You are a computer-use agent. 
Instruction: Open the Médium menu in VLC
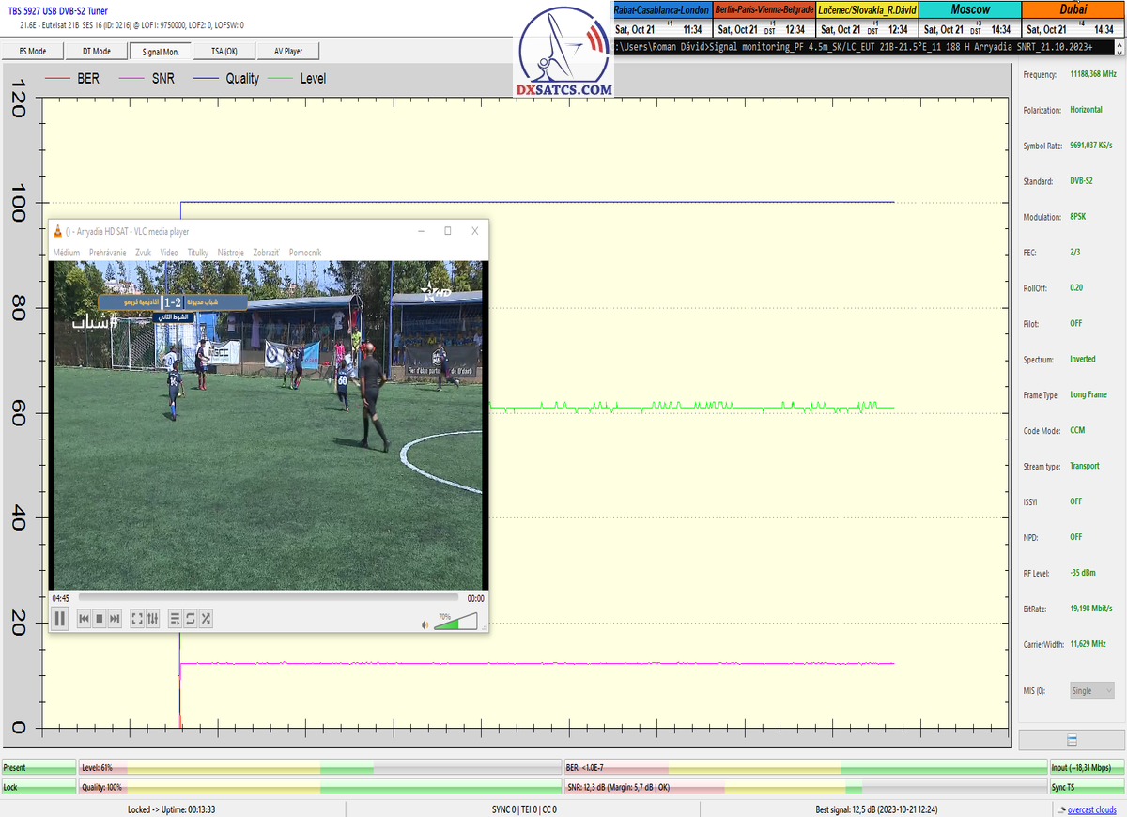point(67,253)
